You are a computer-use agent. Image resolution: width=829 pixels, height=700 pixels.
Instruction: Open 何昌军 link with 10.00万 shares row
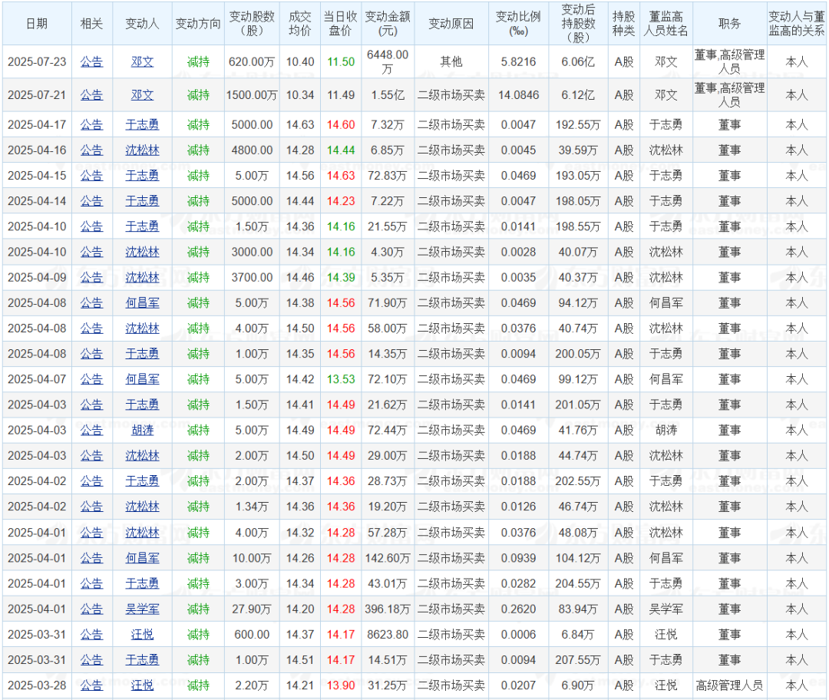pyautogui.click(x=142, y=558)
